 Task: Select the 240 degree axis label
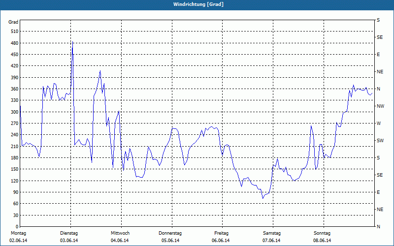[x=15, y=135]
